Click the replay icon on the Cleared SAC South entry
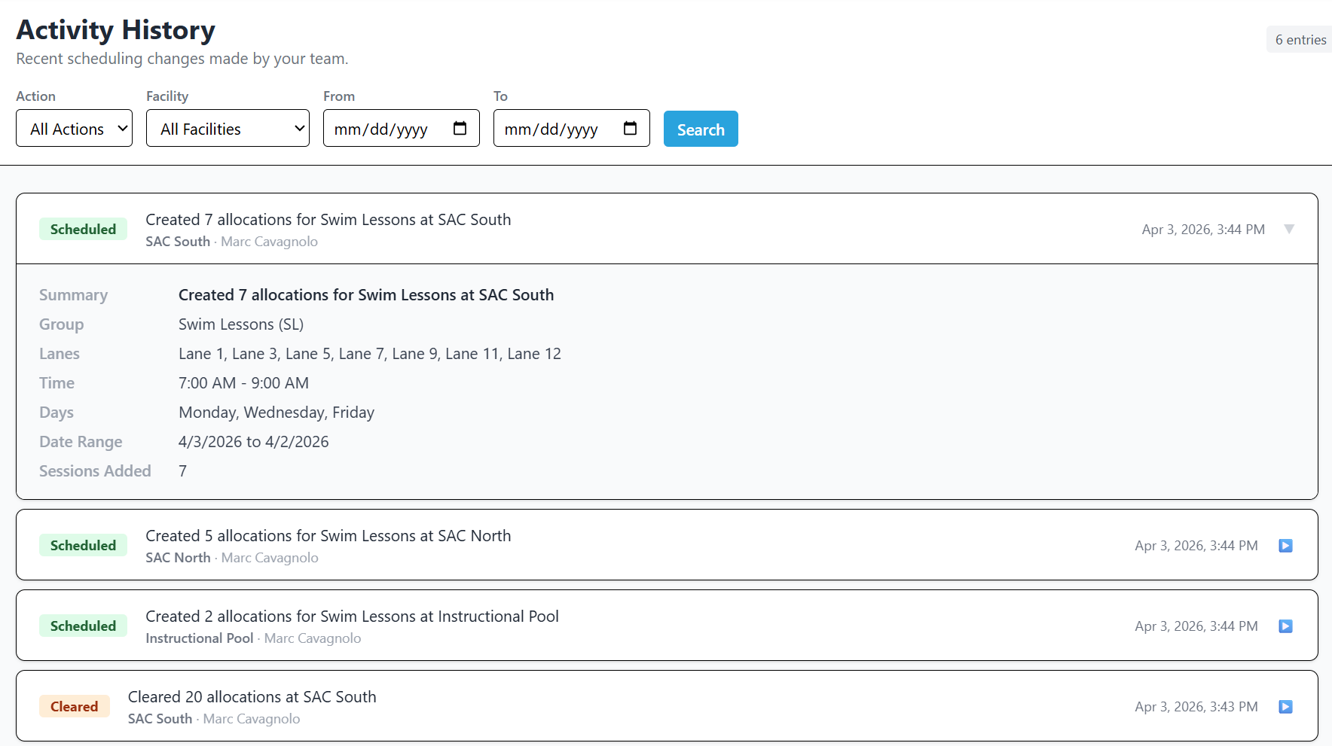 pyautogui.click(x=1285, y=706)
